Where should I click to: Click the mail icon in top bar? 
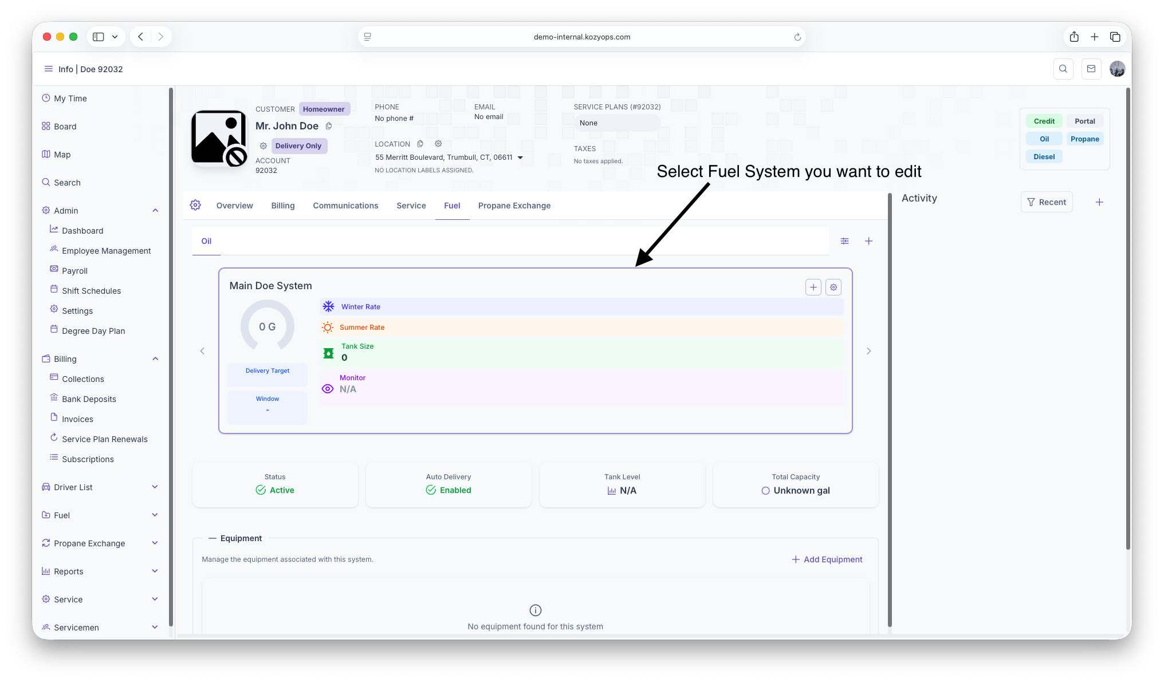(1091, 69)
